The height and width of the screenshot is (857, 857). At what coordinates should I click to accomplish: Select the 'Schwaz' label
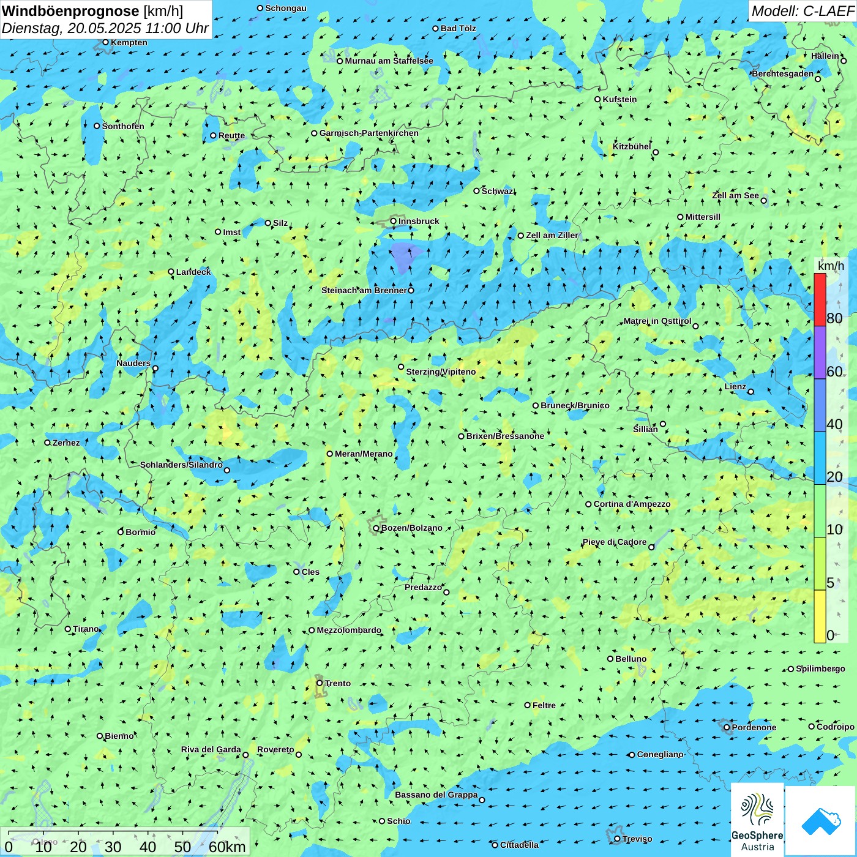498,191
